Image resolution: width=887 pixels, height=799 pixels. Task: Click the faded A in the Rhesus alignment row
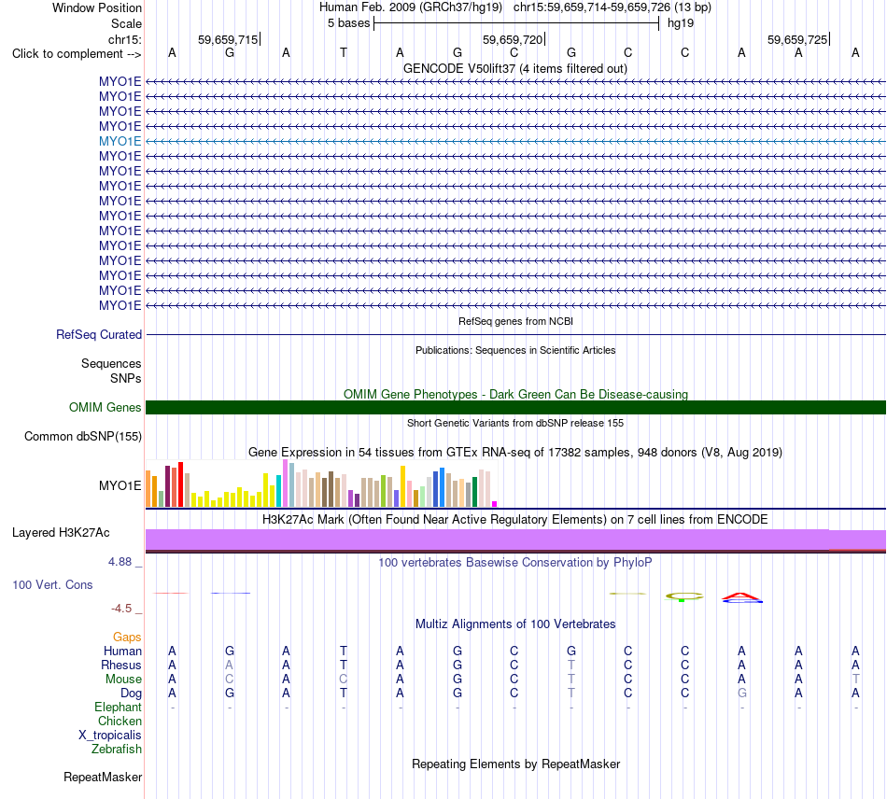coord(229,666)
